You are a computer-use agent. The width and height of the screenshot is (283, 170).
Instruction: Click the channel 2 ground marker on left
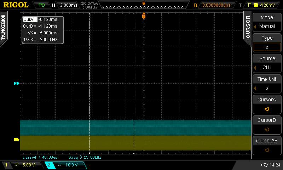16,84
